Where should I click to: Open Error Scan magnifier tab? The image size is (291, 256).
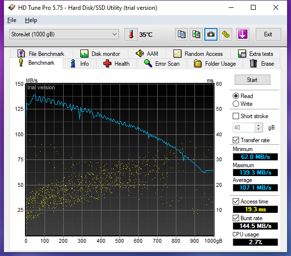(x=162, y=64)
